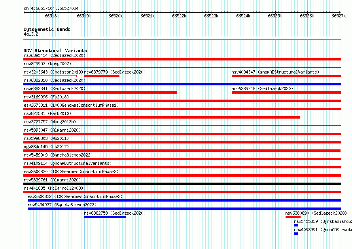Click the 66522k ruler position
This screenshot has width=352, height=249.
tap(179, 16)
